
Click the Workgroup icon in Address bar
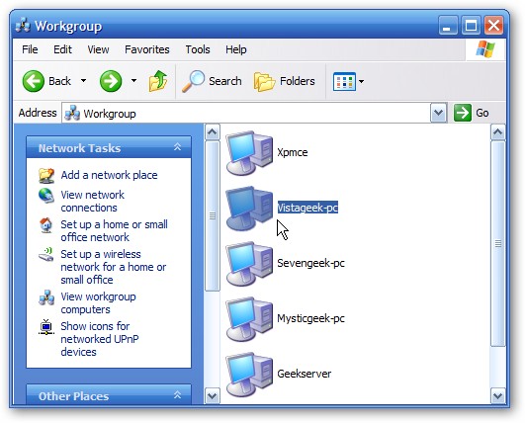pyautogui.click(x=72, y=113)
